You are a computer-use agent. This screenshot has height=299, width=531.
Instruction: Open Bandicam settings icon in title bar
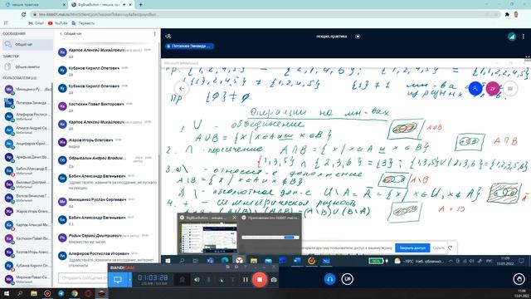(236, 267)
